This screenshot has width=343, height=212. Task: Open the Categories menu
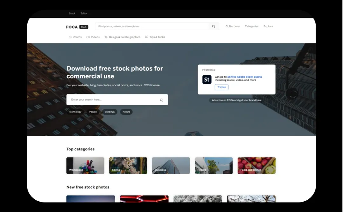251,26
